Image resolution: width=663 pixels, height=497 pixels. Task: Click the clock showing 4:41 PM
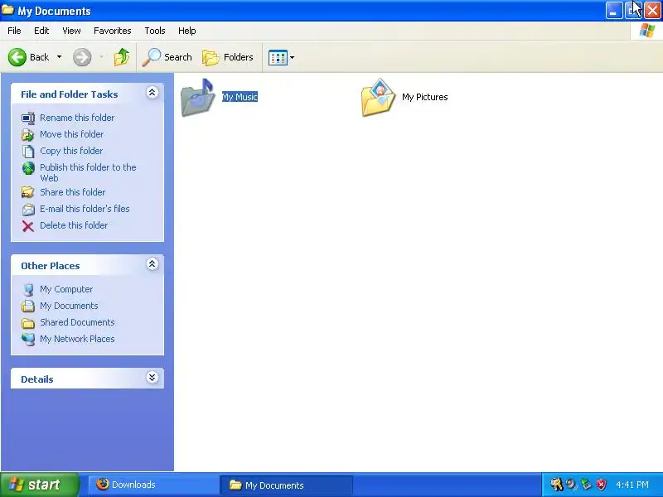pyautogui.click(x=632, y=485)
